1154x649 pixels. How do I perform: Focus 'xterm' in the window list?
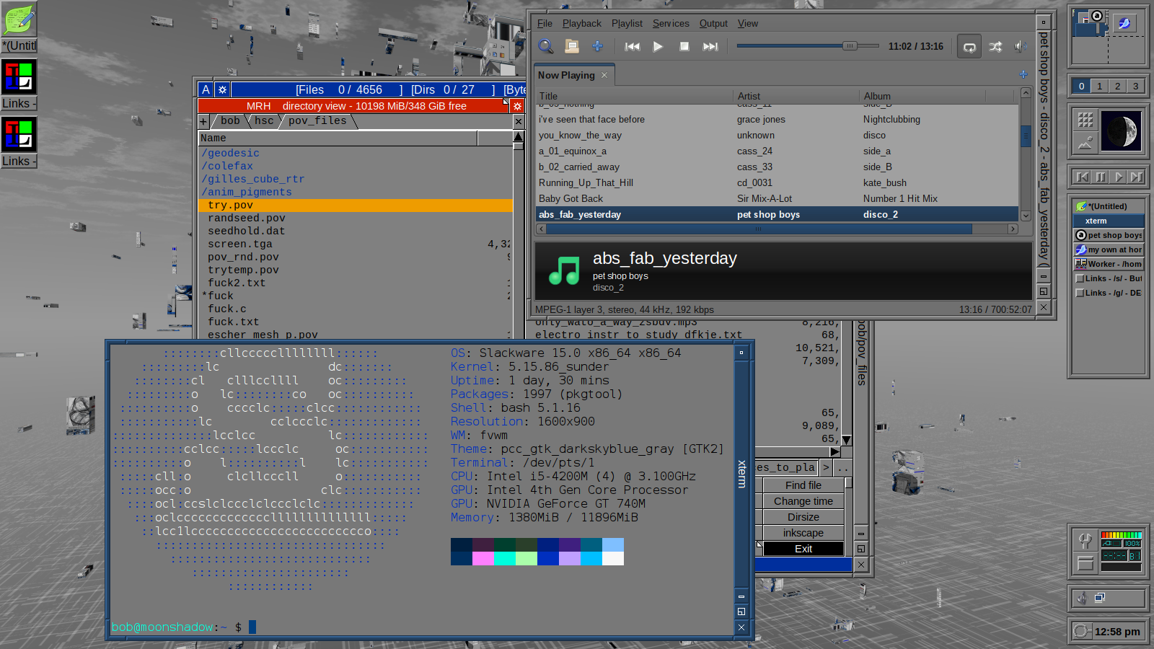click(x=1109, y=221)
